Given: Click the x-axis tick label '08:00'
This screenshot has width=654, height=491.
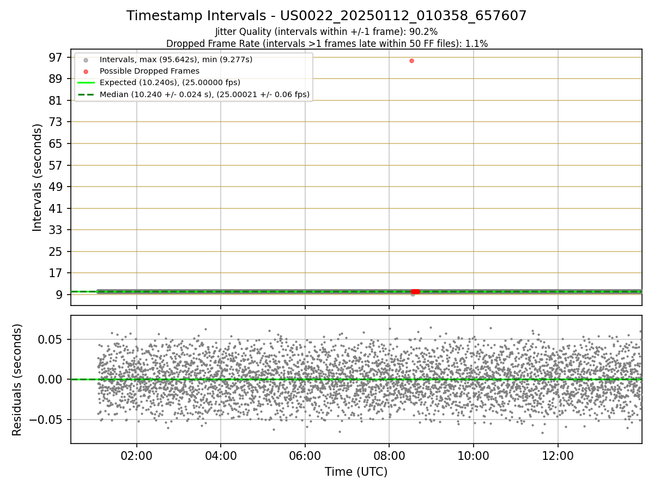Looking at the screenshot, I should click(x=389, y=456).
